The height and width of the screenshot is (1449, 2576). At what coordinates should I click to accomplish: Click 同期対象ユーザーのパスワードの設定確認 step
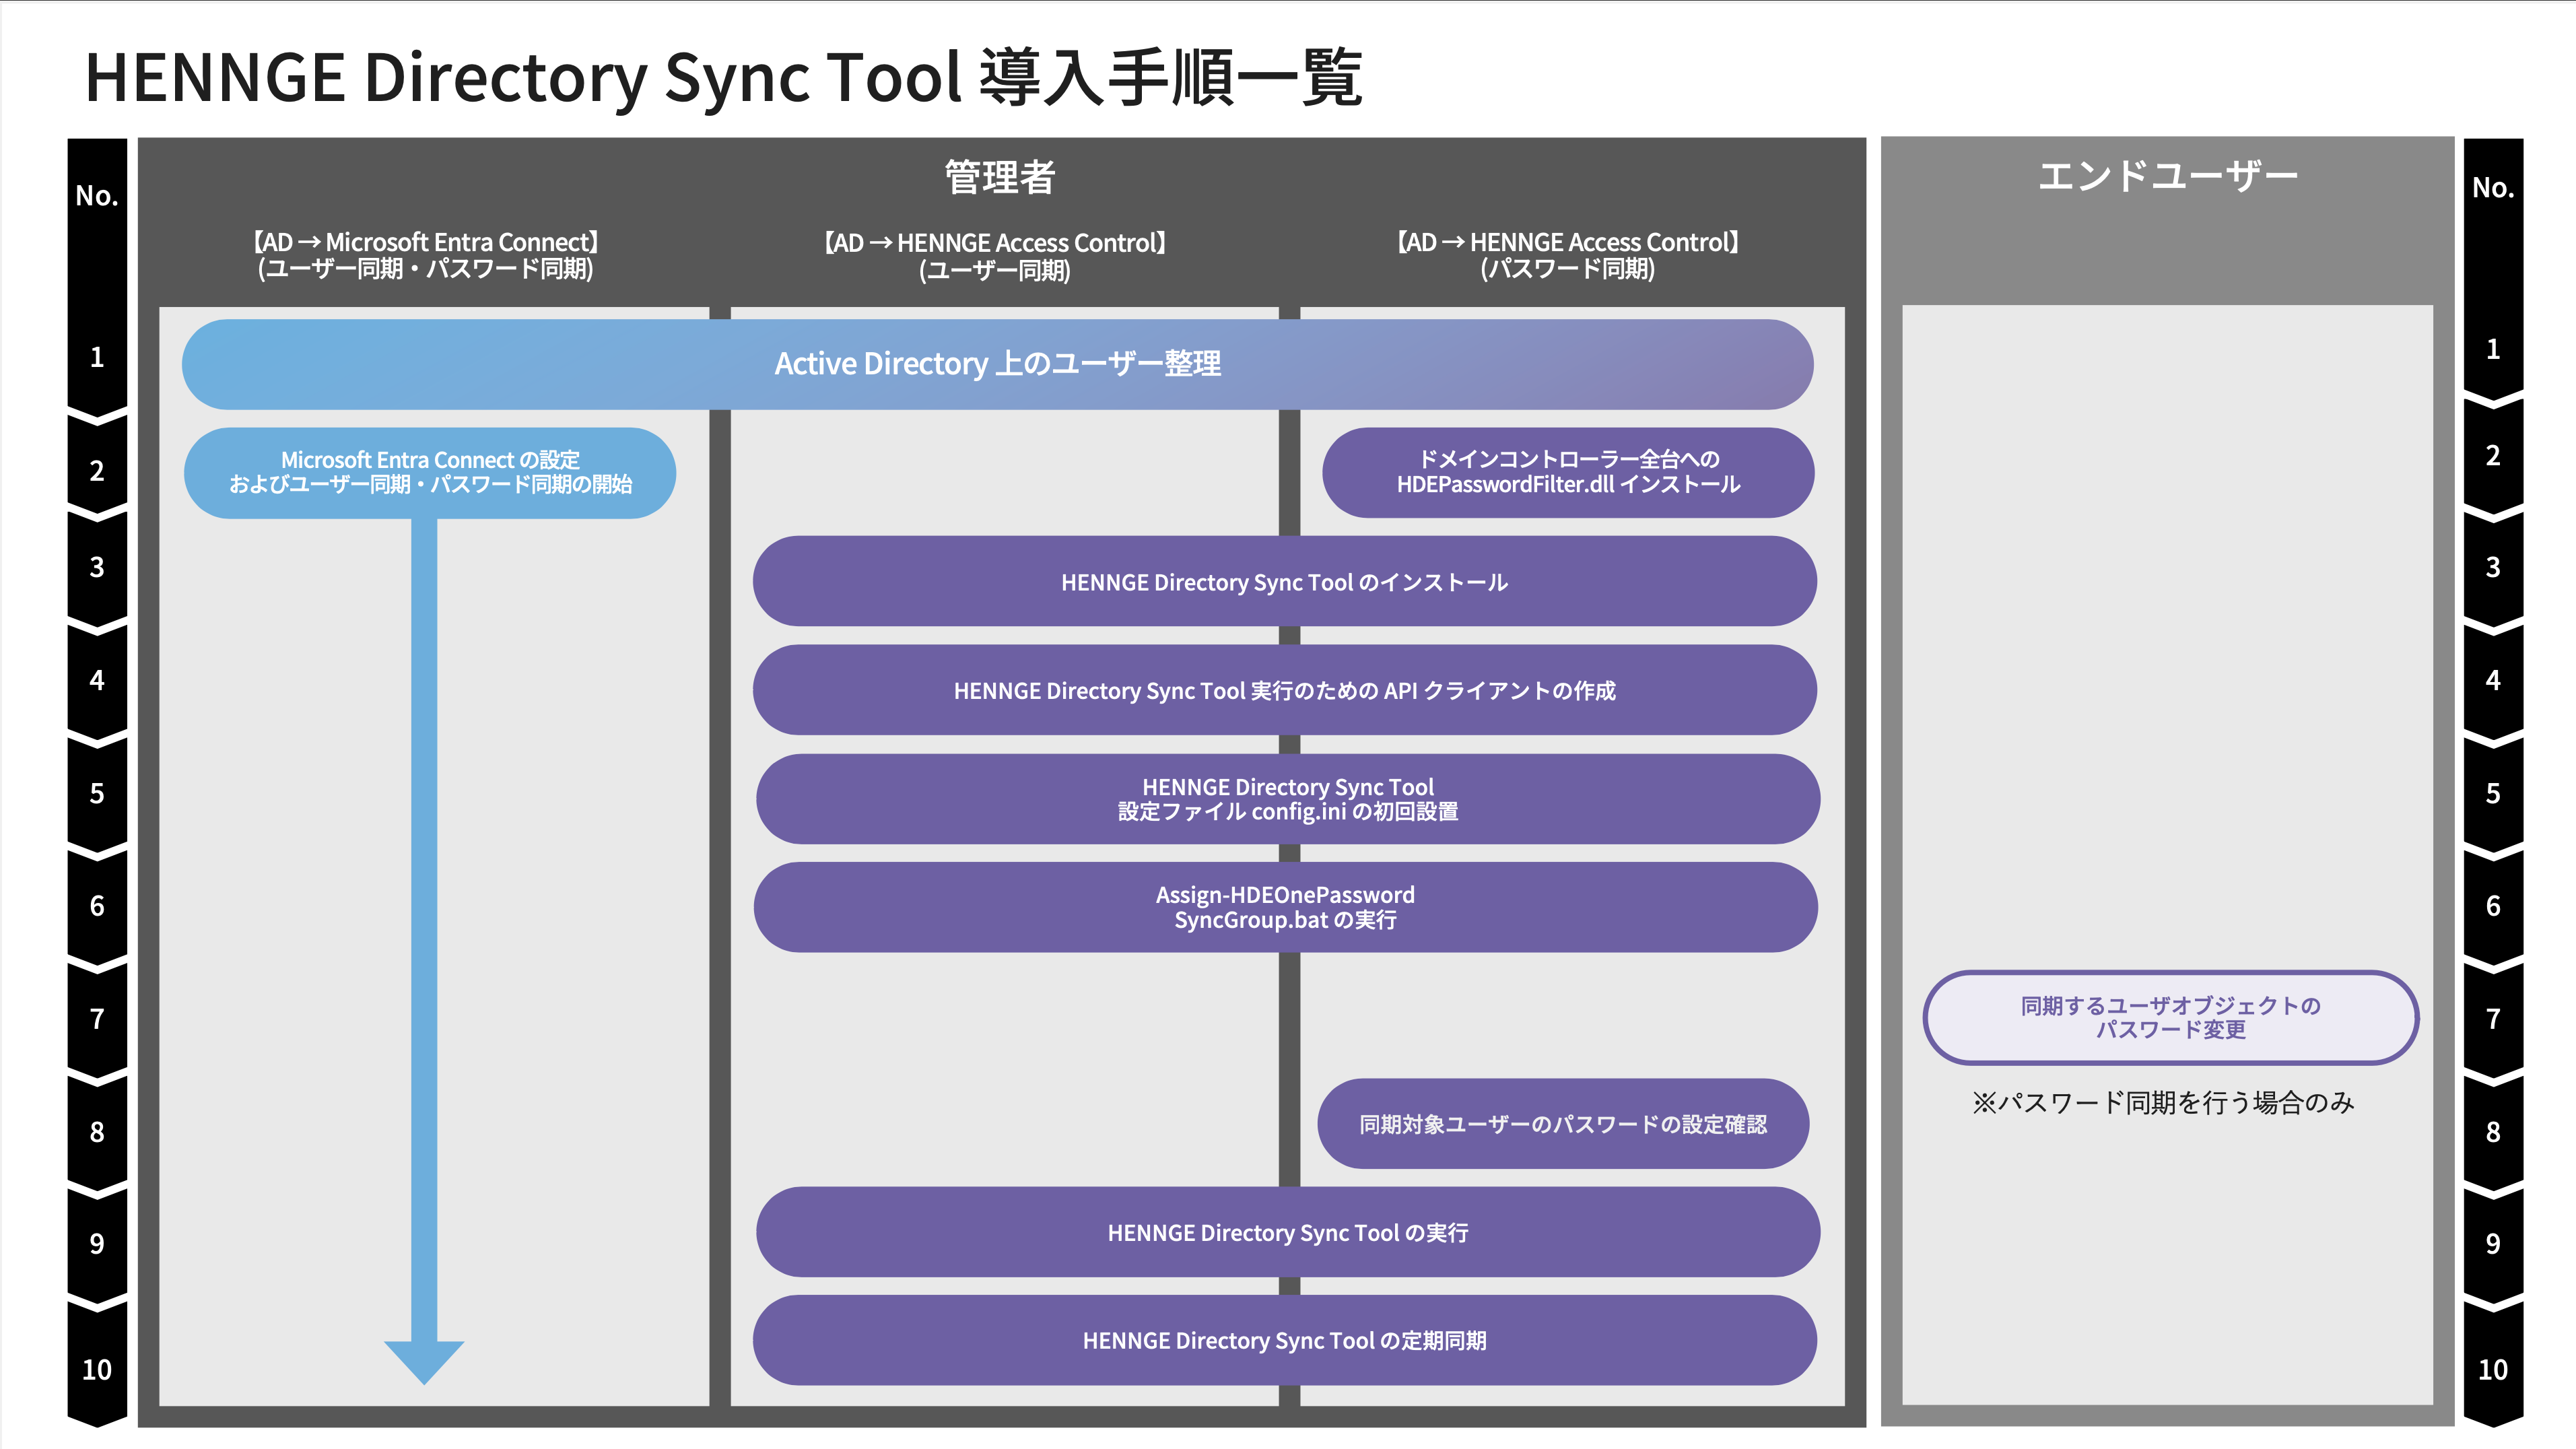coord(1563,1123)
